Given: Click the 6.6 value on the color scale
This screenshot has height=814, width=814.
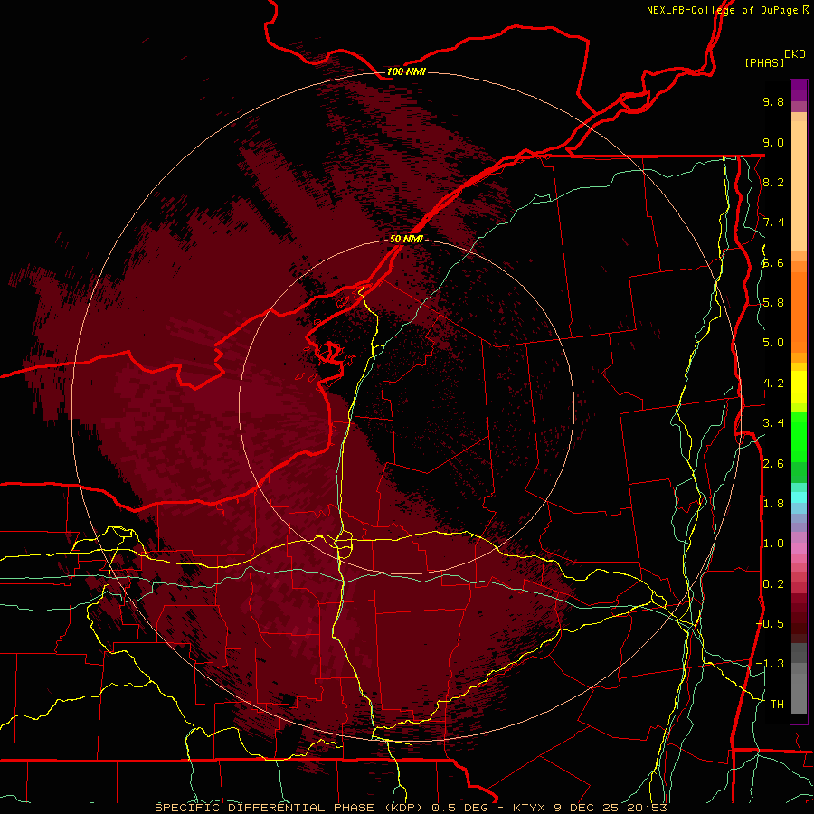Looking at the screenshot, I should pyautogui.click(x=773, y=262).
